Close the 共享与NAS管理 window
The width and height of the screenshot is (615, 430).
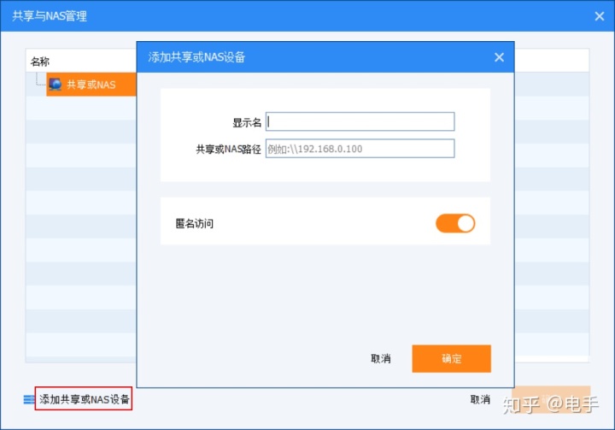[x=600, y=16]
